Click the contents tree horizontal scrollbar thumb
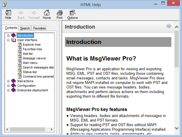Image resolution: width=182 pixels, height=137 pixels. tap(27, 129)
